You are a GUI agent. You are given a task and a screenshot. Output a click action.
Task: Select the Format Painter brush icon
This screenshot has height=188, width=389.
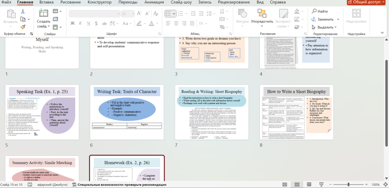(23, 27)
